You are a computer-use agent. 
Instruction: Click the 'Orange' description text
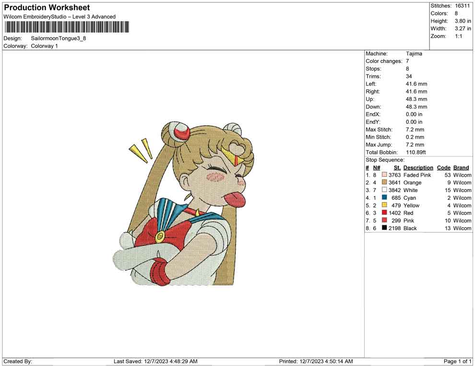pos(412,183)
